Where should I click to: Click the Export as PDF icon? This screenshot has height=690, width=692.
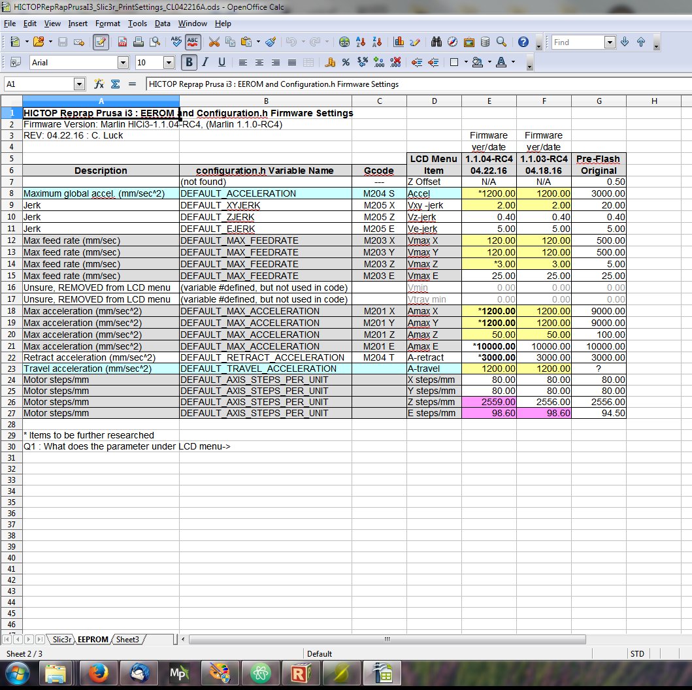tap(122, 42)
